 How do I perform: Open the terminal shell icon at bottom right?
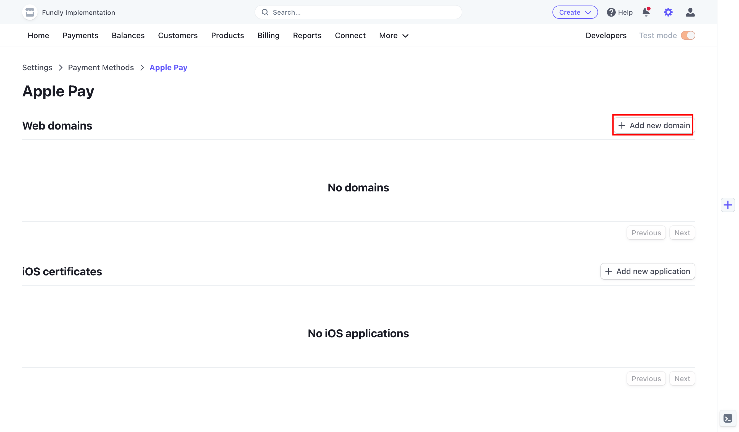728,418
